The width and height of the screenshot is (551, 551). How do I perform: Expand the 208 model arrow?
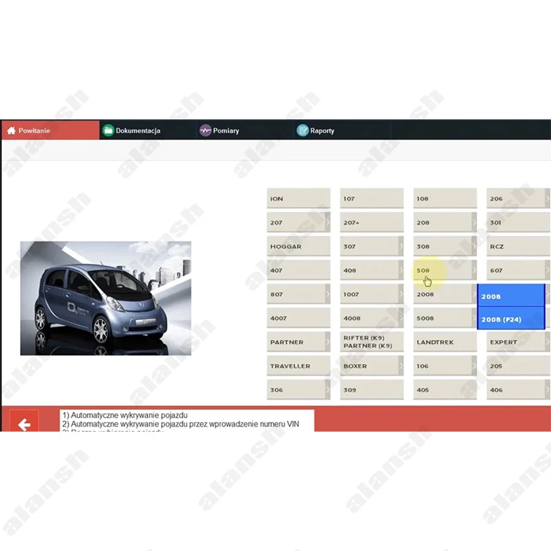pyautogui.click(x=474, y=222)
